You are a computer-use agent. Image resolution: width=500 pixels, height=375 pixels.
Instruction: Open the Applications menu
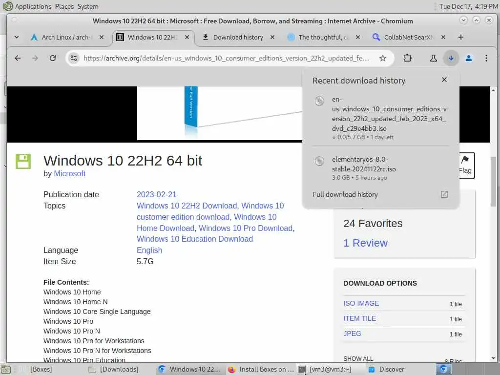[33, 6]
